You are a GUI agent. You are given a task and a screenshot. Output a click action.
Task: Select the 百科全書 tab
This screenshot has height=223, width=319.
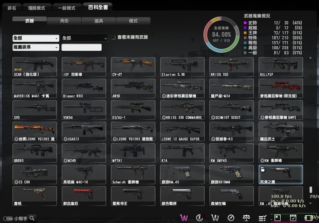pyautogui.click(x=98, y=7)
